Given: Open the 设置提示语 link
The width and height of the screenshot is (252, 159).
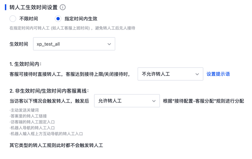Looking at the screenshot, I should pos(218,74).
